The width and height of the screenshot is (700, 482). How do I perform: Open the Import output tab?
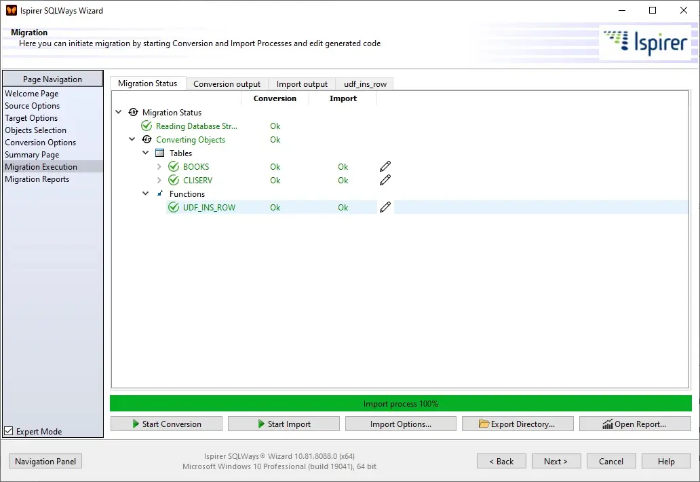coord(302,84)
